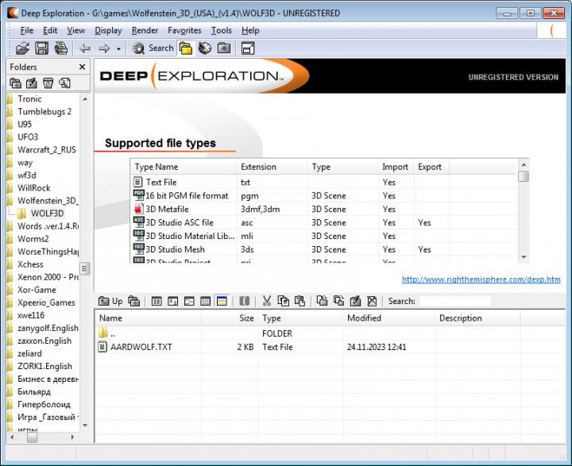
Task: Click the Rename pencil icon in file toolbar
Action: pyautogui.click(x=355, y=301)
